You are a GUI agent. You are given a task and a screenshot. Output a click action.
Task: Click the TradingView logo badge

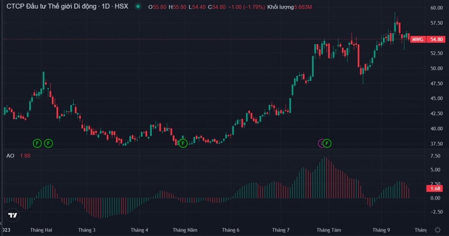(x=13, y=215)
